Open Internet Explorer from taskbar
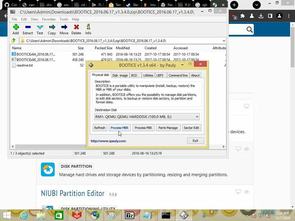This screenshot has width=295, height=221. coord(24,215)
